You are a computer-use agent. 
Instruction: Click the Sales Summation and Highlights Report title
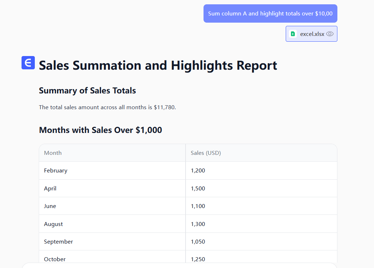click(158, 65)
